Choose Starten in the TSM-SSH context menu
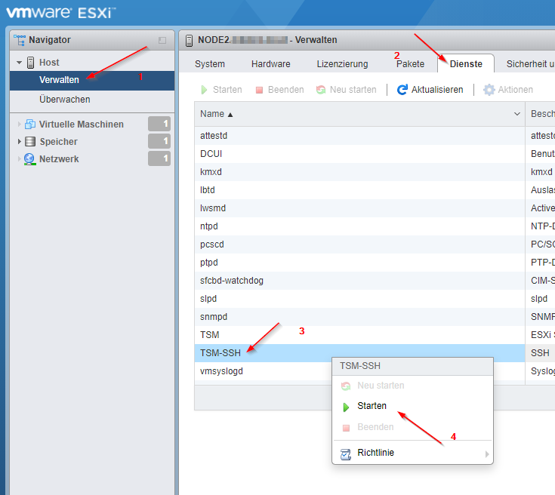 [x=412, y=406]
